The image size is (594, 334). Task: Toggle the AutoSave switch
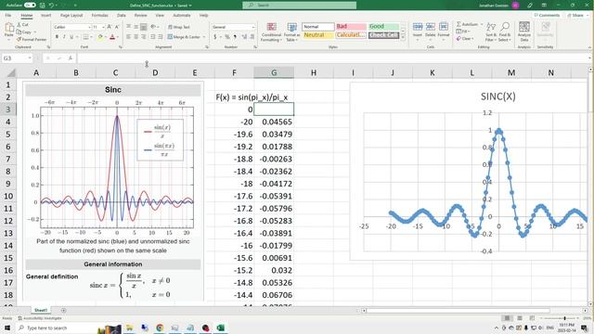(x=30, y=6)
